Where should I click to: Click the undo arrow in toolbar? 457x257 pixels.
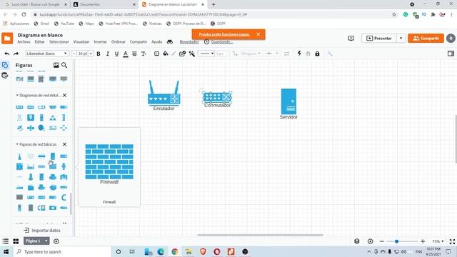click(7, 54)
